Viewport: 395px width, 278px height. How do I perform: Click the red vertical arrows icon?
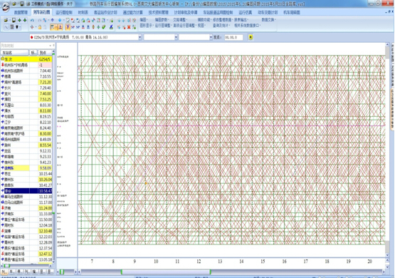(93, 27)
